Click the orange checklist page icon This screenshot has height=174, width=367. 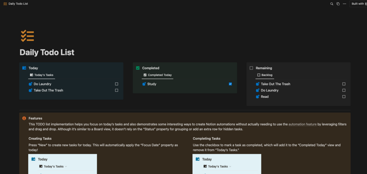(27, 36)
